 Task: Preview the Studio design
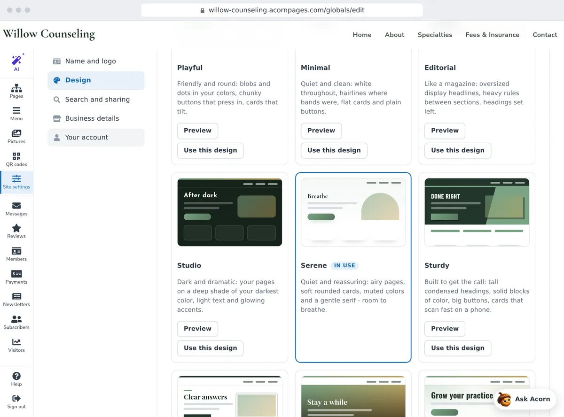(197, 329)
